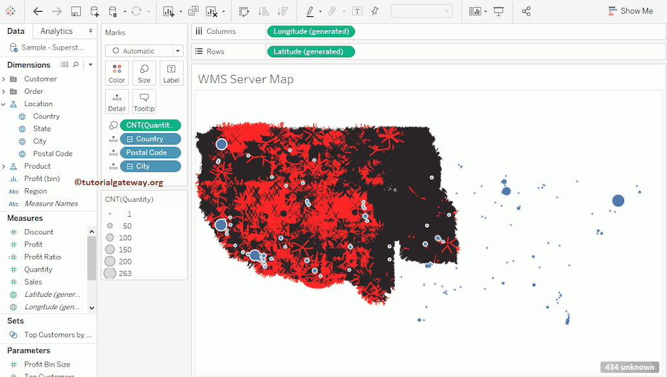The width and height of the screenshot is (667, 377).
Task: Switch to the Analytics tab
Action: point(56,31)
